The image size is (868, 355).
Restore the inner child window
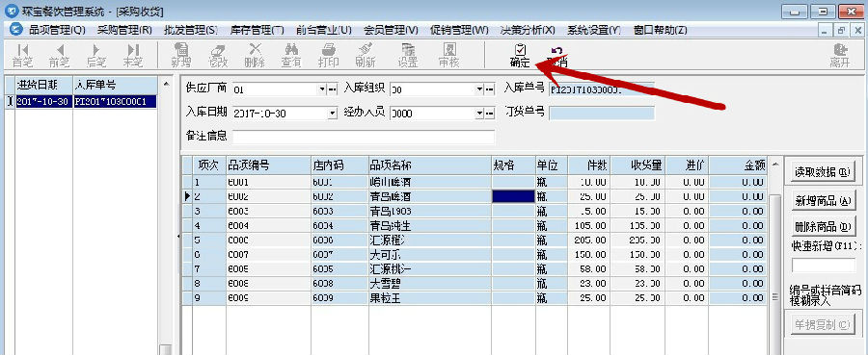841,30
